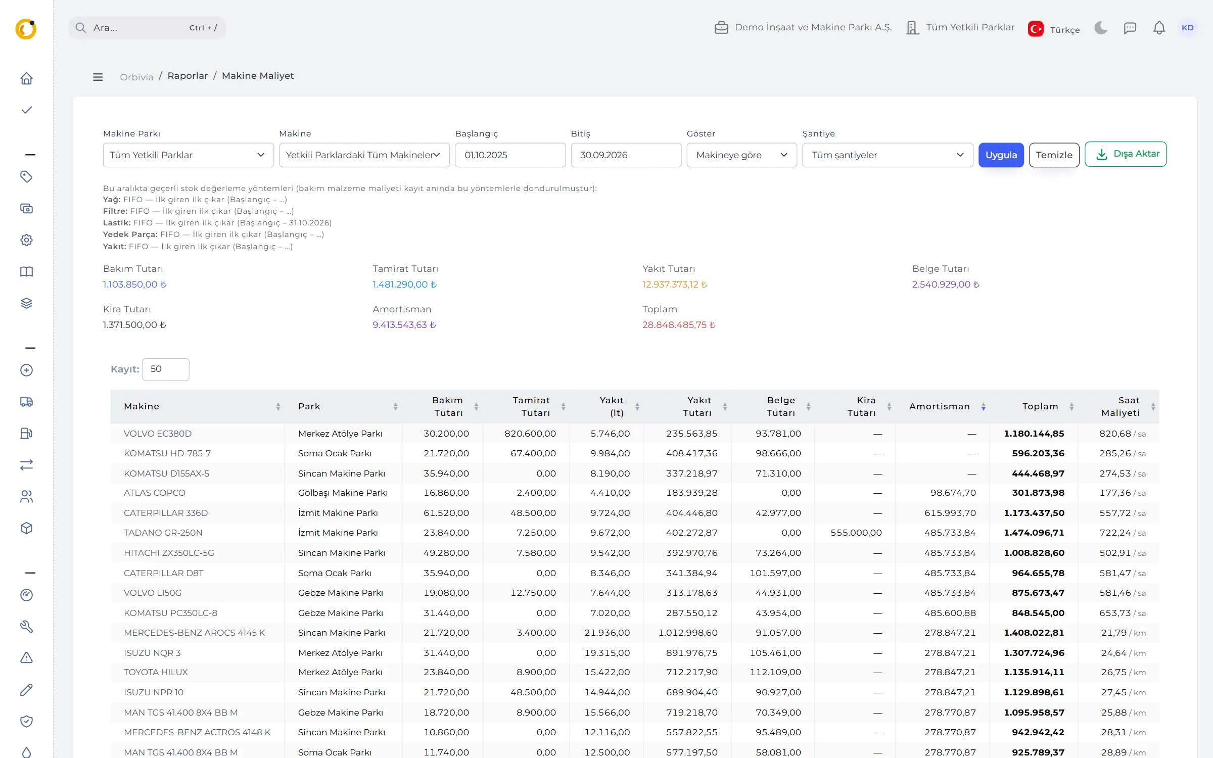
Task: Toggle the hamburger menu beside breadcrumb
Action: [x=98, y=77]
